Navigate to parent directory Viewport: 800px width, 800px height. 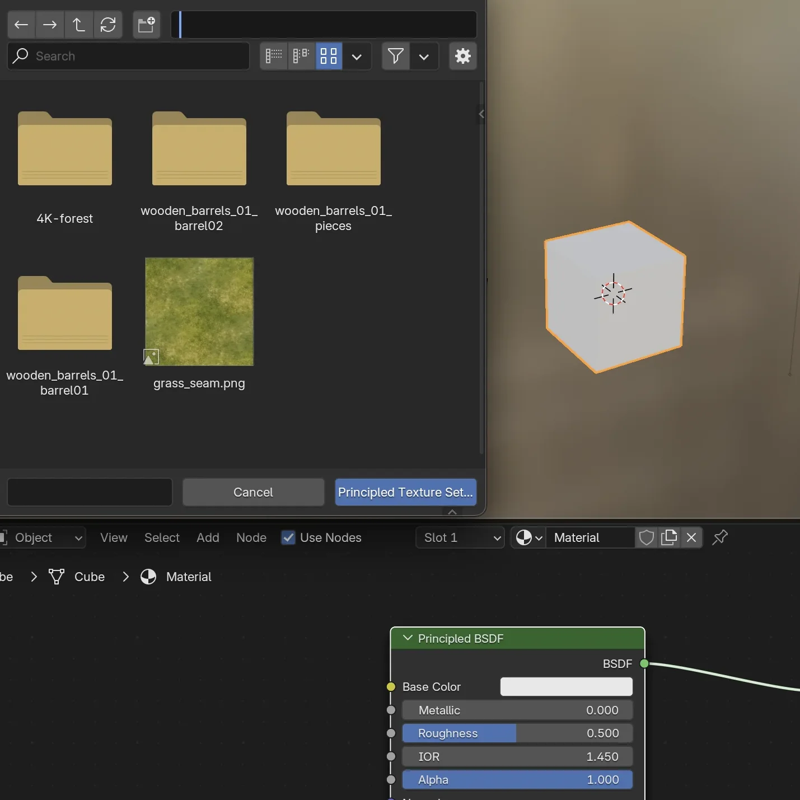click(79, 25)
